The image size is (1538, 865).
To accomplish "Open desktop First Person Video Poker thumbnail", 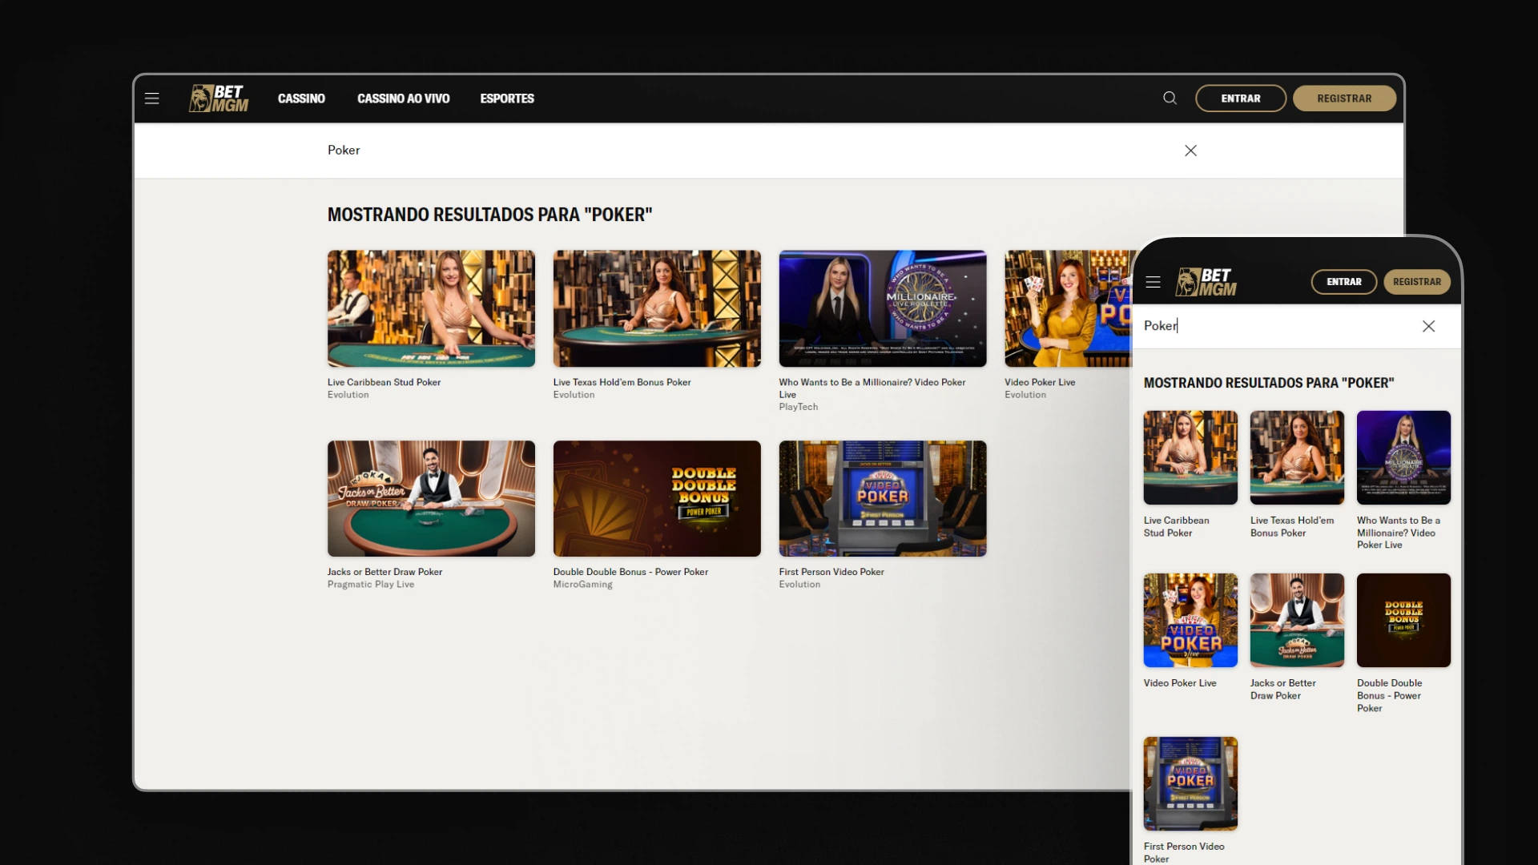I will (x=883, y=498).
